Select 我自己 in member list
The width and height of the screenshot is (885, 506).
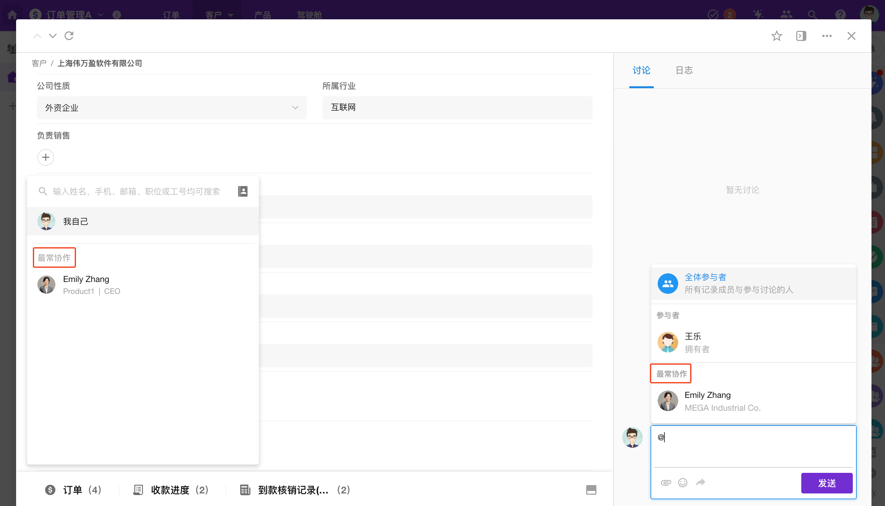click(x=143, y=221)
